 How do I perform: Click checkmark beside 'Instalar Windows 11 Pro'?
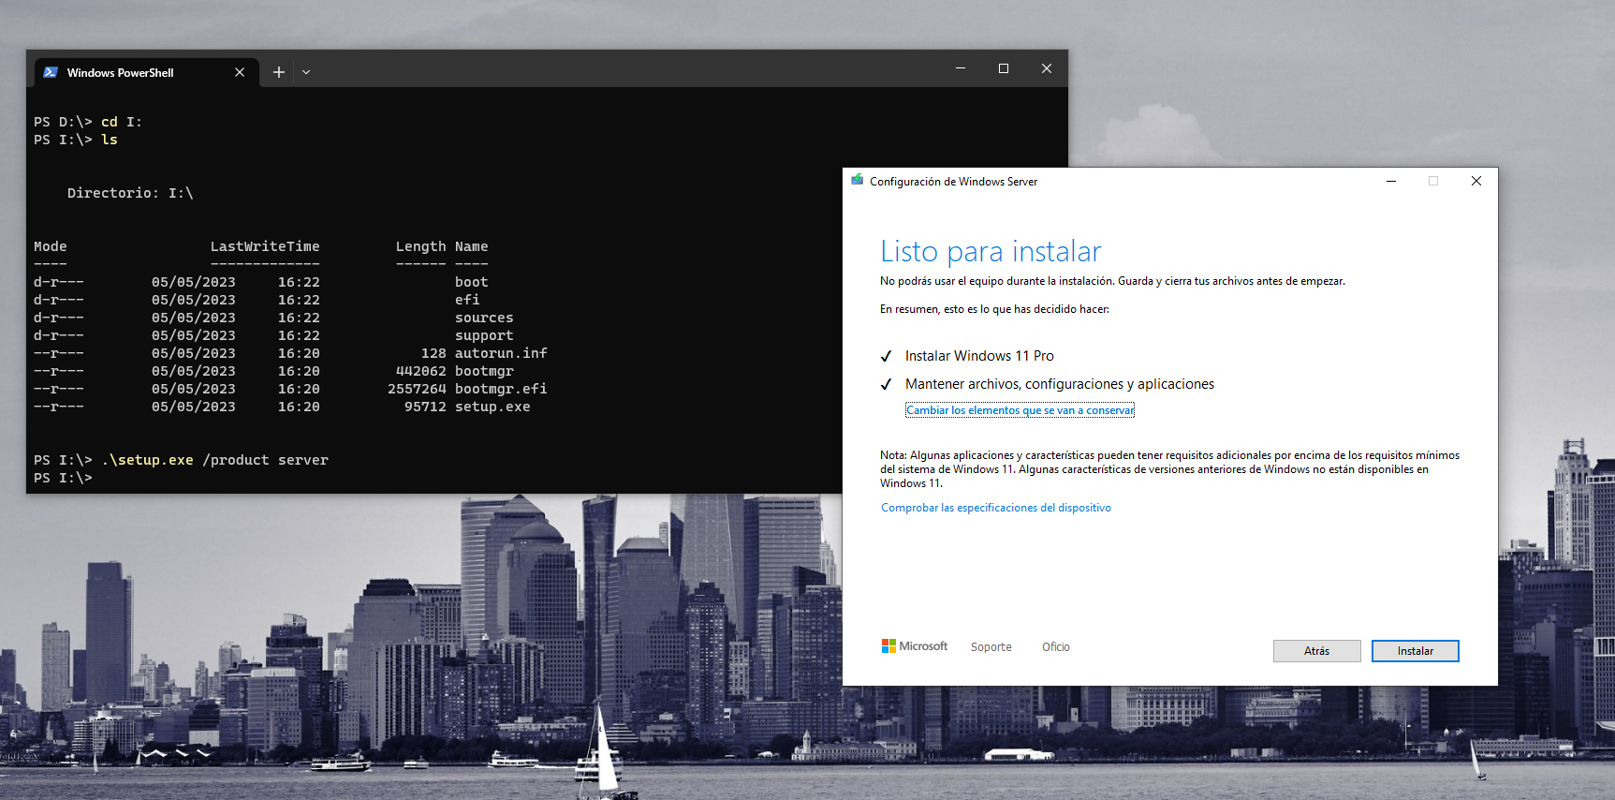click(x=886, y=356)
